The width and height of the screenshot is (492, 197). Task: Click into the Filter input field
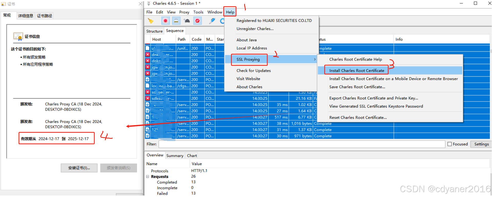[302, 144]
